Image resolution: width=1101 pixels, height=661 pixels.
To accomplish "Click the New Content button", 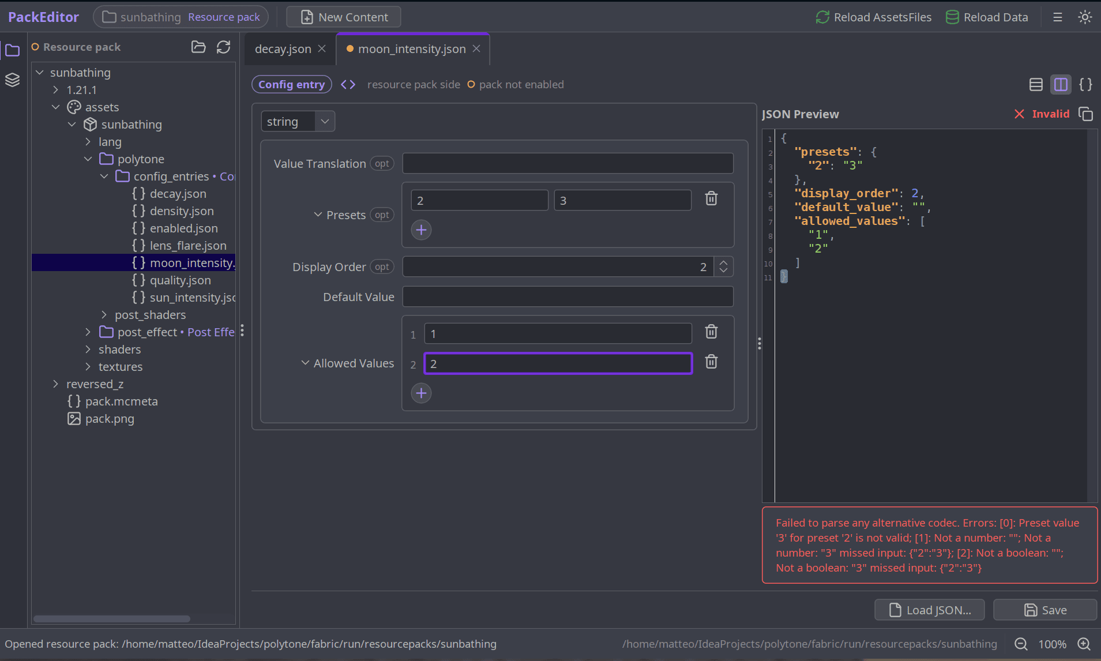I will (344, 17).
